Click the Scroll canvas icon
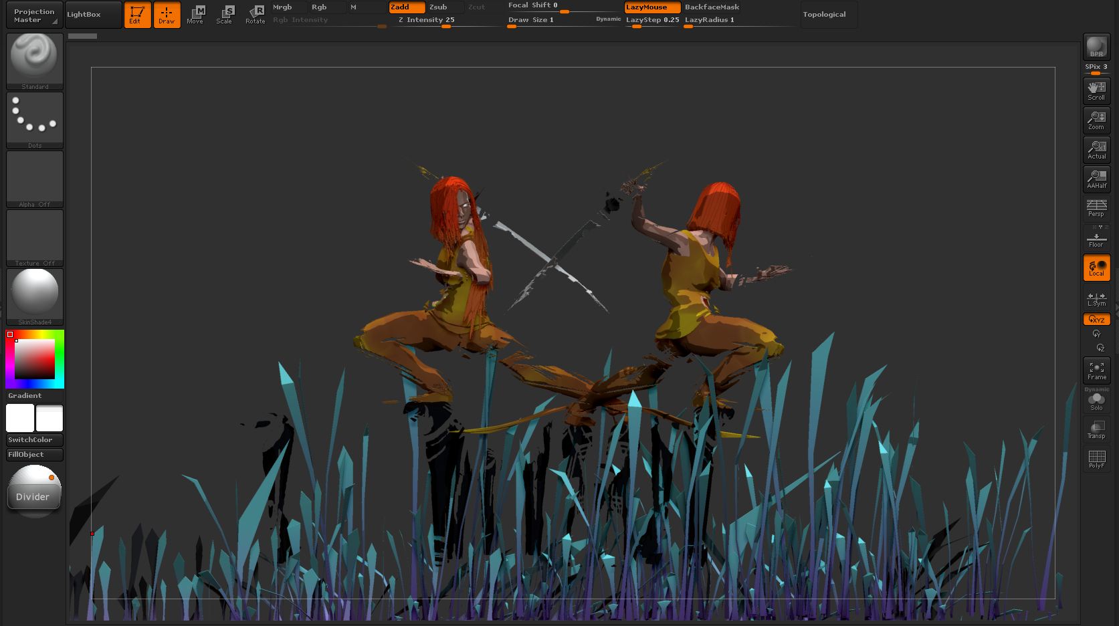Image resolution: width=1119 pixels, height=626 pixels. coord(1096,91)
